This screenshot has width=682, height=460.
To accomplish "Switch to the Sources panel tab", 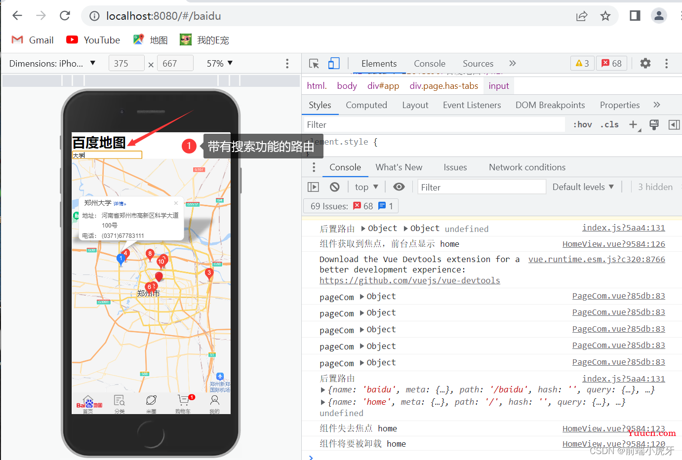I will tap(478, 63).
